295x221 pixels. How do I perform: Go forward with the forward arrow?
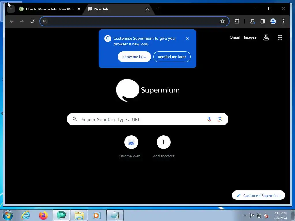22,21
